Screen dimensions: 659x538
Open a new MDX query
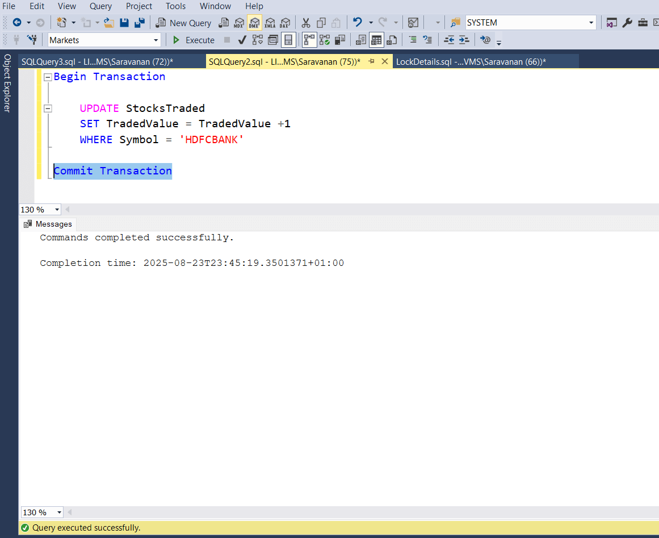pyautogui.click(x=239, y=23)
